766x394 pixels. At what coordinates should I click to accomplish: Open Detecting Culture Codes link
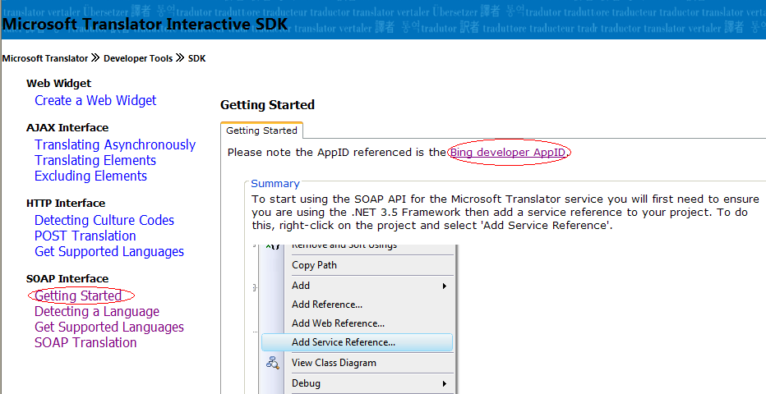tap(104, 221)
